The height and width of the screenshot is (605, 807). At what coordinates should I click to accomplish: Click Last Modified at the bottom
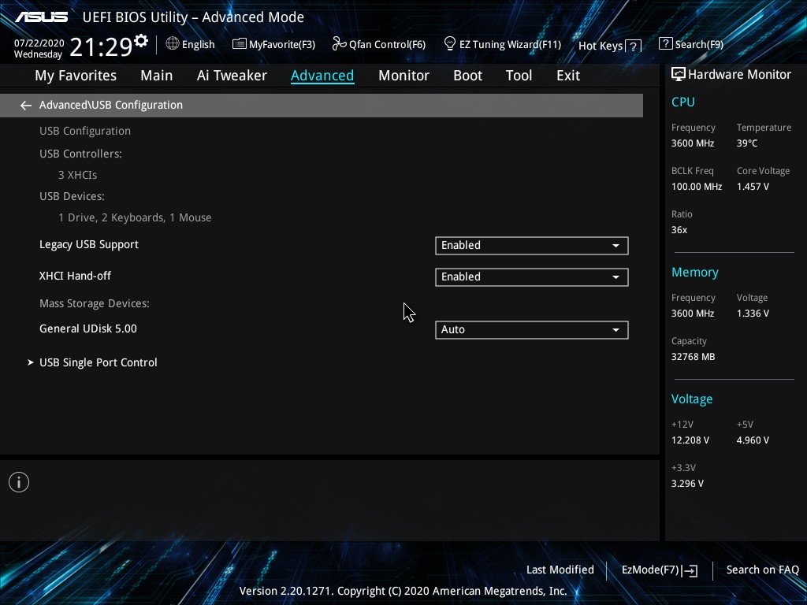pyautogui.click(x=560, y=570)
